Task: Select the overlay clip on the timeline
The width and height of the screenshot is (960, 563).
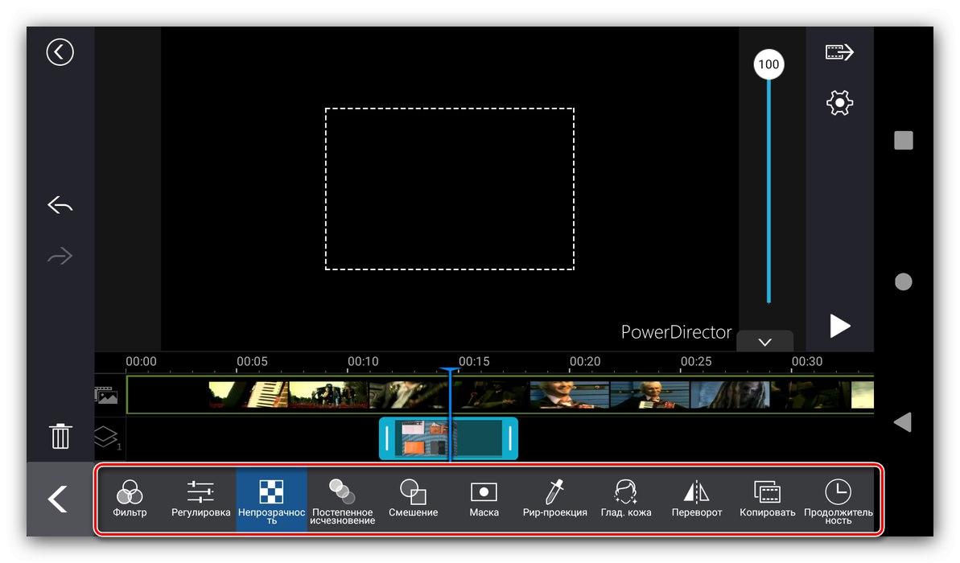Action: click(448, 439)
